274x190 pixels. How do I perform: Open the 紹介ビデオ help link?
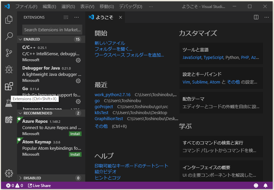(x=105, y=172)
